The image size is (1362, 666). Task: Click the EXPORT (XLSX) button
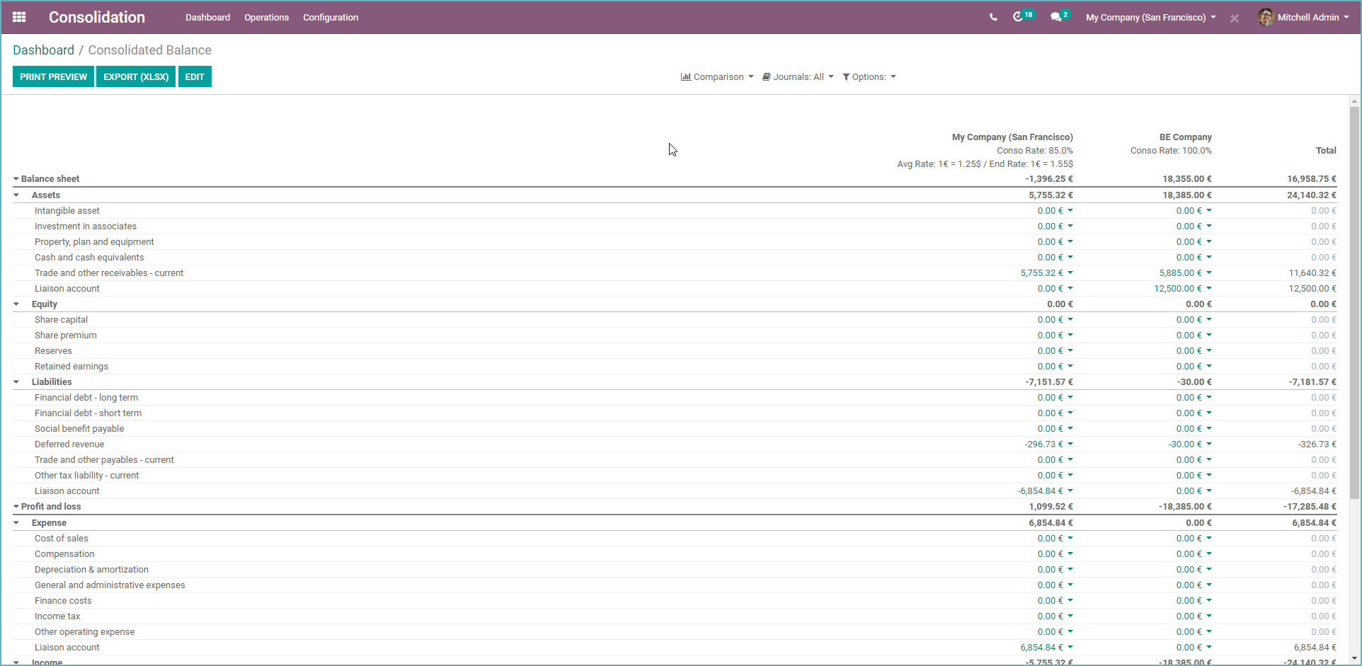coord(135,76)
